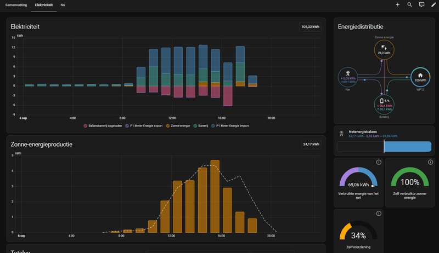439x253 pixels.
Task: Click the tallest orange solar production bar
Action: tap(215, 196)
